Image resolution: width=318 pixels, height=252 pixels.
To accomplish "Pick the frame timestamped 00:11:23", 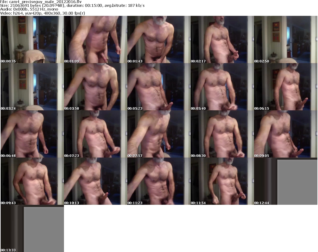I will click(159, 181).
